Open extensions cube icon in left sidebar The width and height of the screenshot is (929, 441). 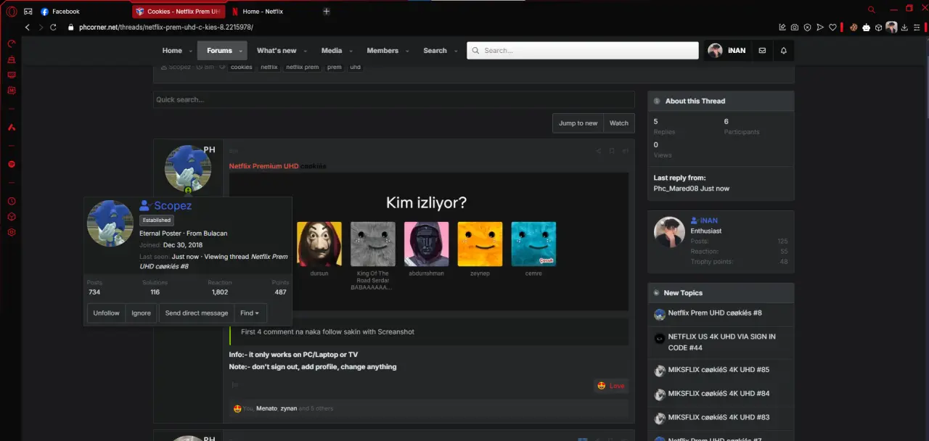[12, 217]
